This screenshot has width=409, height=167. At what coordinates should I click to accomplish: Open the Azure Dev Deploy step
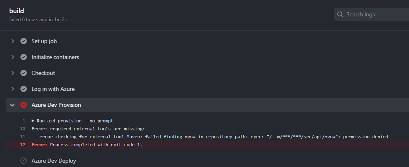point(54,161)
